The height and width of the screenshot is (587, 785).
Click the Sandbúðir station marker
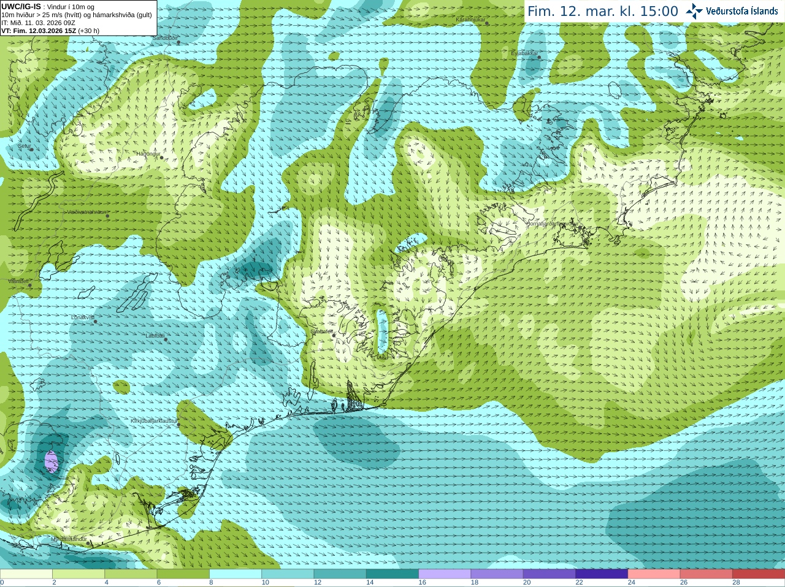coord(178,42)
